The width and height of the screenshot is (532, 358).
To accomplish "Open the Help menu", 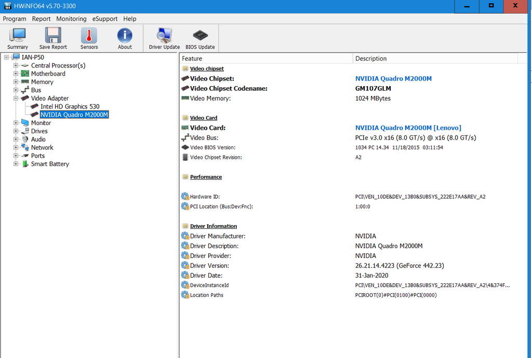I will click(x=129, y=19).
